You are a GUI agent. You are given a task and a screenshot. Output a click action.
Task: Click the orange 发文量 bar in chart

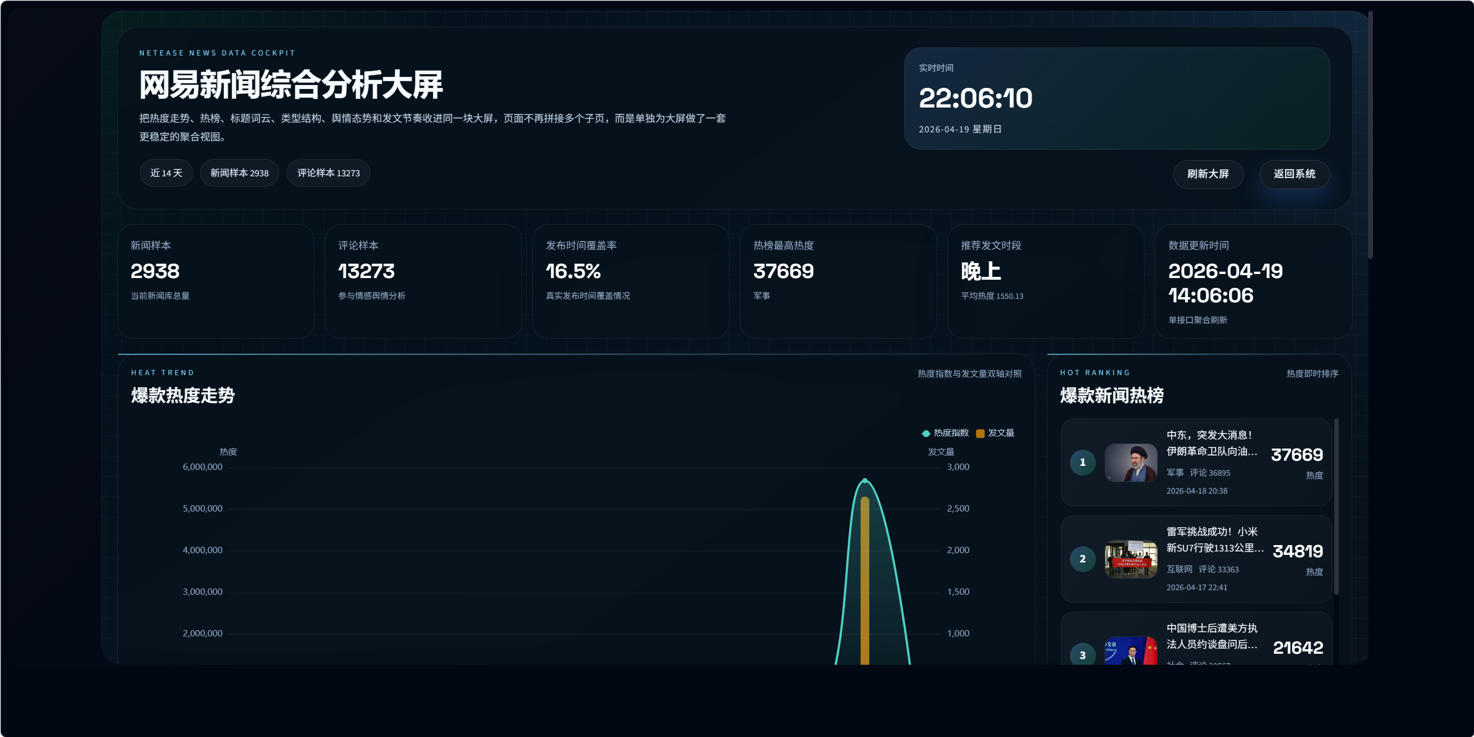[865, 578]
